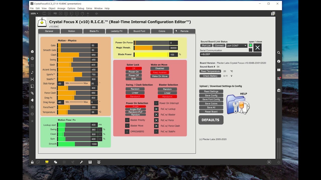Open the Arrange menu
The image size is (321, 180).
(61, 8)
